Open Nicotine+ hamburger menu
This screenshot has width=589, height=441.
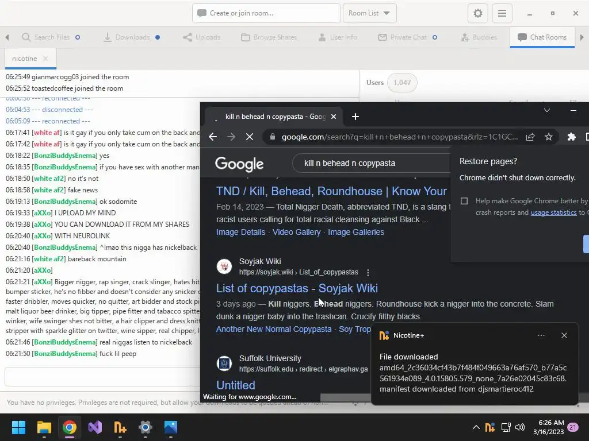[502, 14]
